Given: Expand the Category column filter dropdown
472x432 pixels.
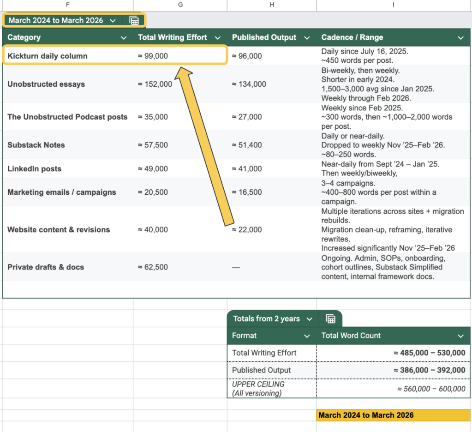Looking at the screenshot, I should [x=123, y=37].
